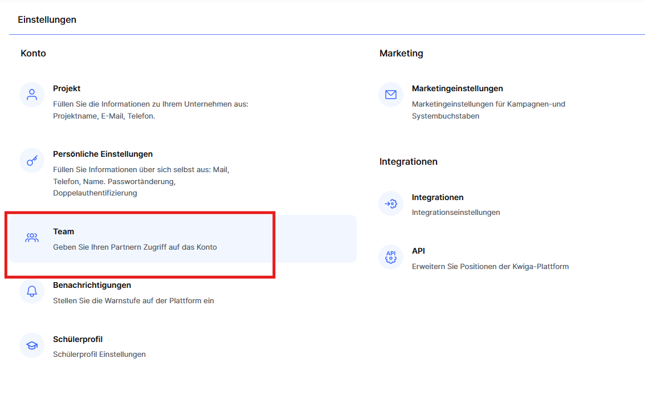Image resolution: width=645 pixels, height=403 pixels.
Task: Click the description 'Integrationseinstellungen'
Action: 456,212
